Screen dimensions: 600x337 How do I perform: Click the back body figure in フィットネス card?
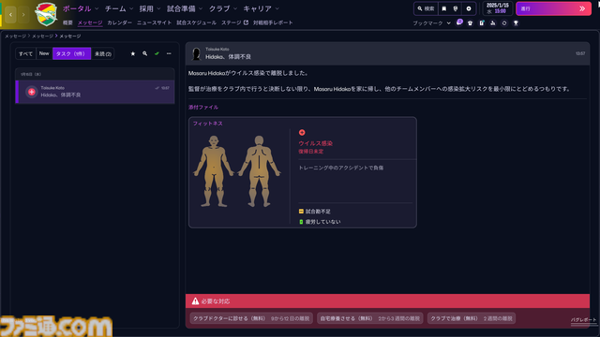coord(259,171)
